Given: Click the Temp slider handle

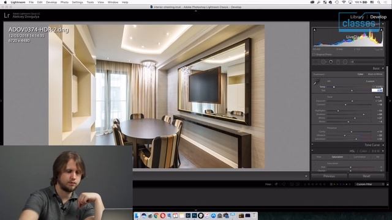Looking at the screenshot, I should click(x=334, y=87).
